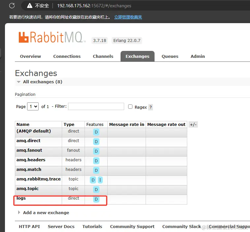
Task: Switch to the Connections tab
Action: coord(67,56)
